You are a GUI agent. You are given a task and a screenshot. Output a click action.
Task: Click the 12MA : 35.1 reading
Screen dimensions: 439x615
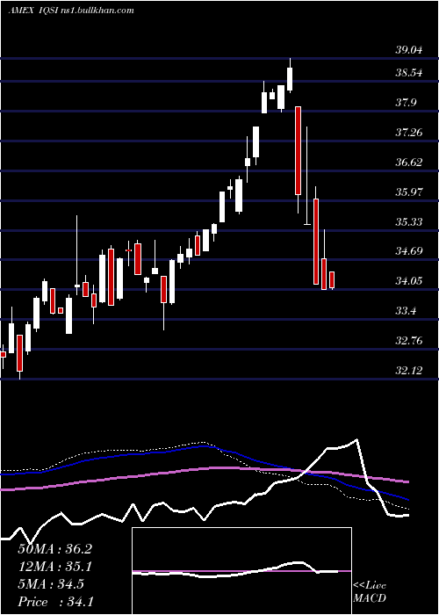click(x=54, y=567)
